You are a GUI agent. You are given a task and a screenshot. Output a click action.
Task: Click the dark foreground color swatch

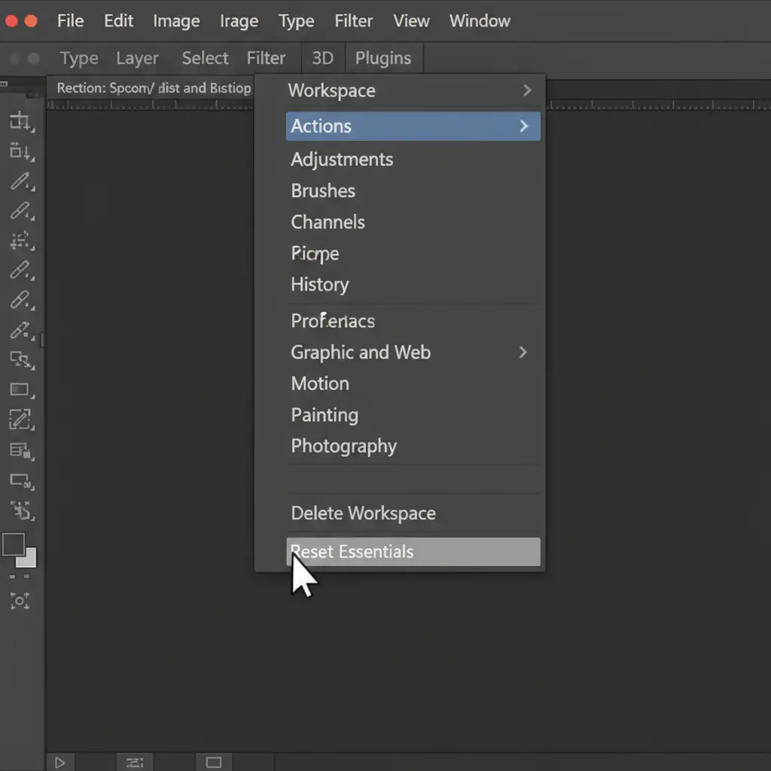(14, 544)
